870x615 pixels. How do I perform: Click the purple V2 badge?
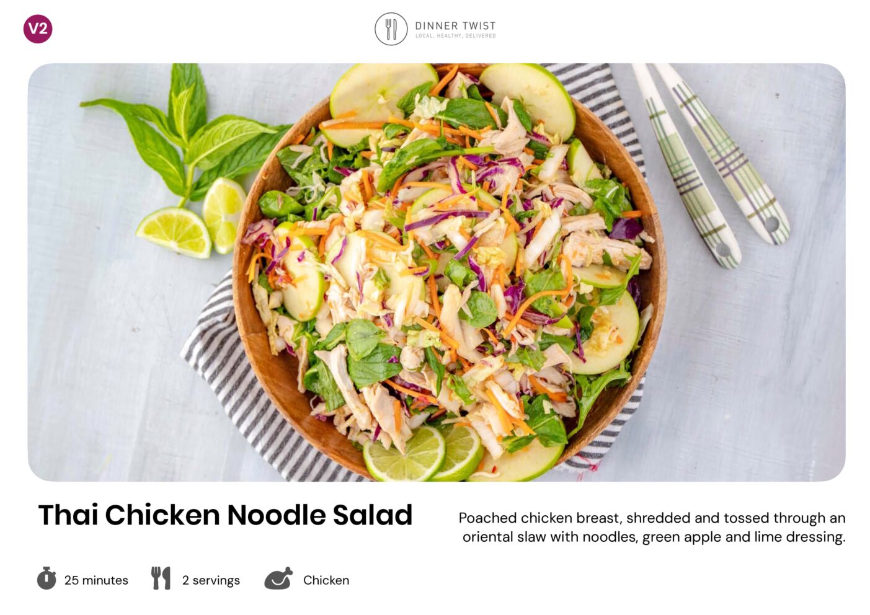[38, 29]
